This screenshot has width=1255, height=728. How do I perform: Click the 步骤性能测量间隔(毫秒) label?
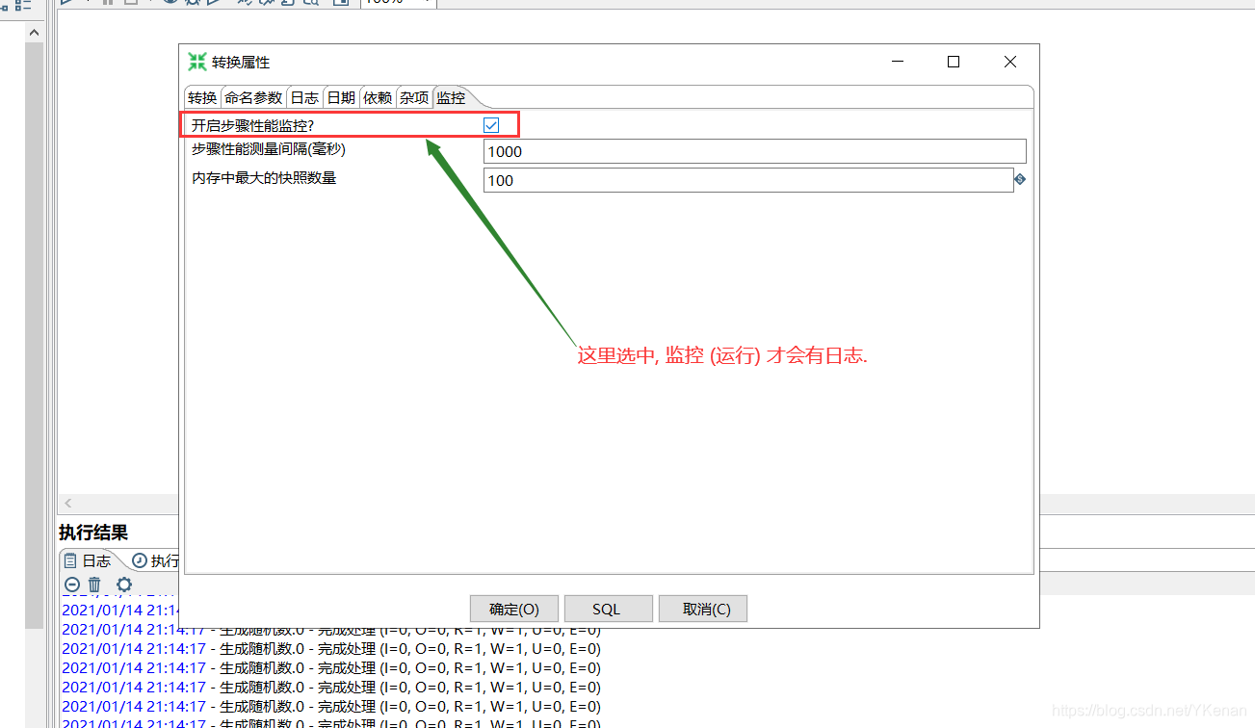coord(269,149)
